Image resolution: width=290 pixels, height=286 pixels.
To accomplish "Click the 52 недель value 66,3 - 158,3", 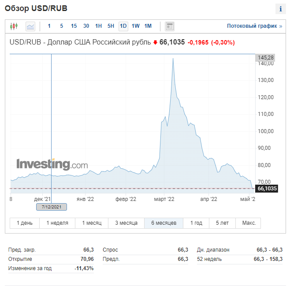I will coord(268,259).
